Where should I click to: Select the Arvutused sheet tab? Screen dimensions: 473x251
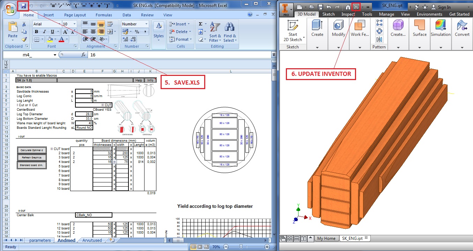click(92, 240)
